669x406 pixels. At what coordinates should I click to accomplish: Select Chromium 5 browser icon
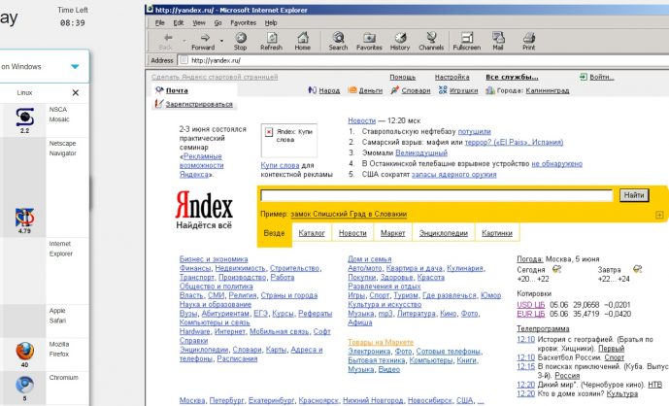(x=24, y=385)
